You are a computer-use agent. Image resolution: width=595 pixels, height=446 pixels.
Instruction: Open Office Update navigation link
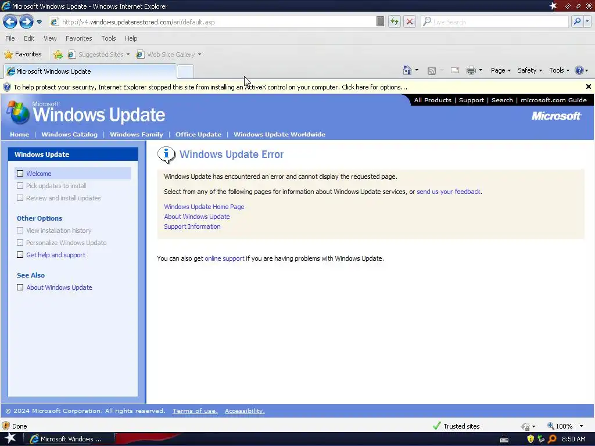pos(198,134)
